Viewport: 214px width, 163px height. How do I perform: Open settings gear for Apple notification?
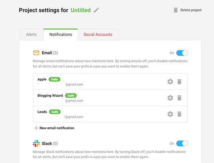point(170,82)
